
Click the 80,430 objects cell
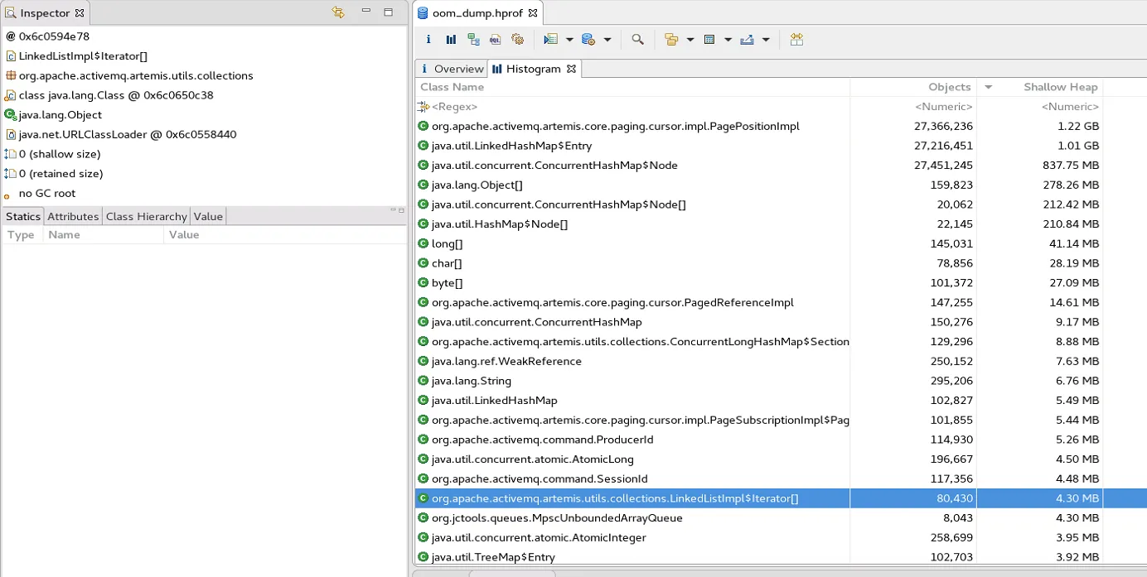click(x=913, y=498)
